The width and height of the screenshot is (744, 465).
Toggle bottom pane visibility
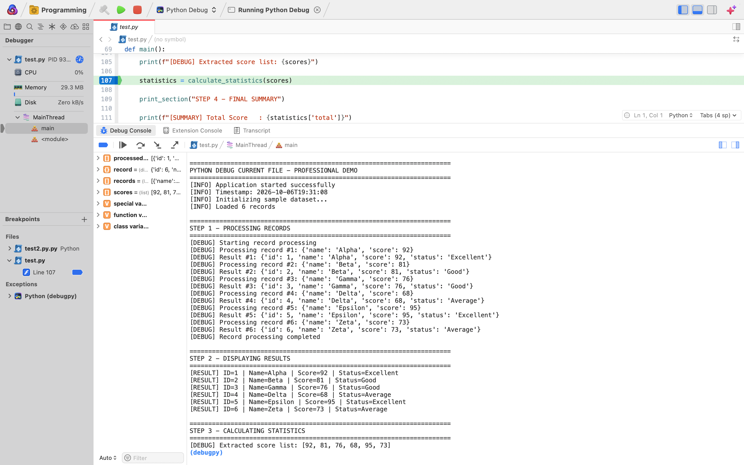[697, 10]
